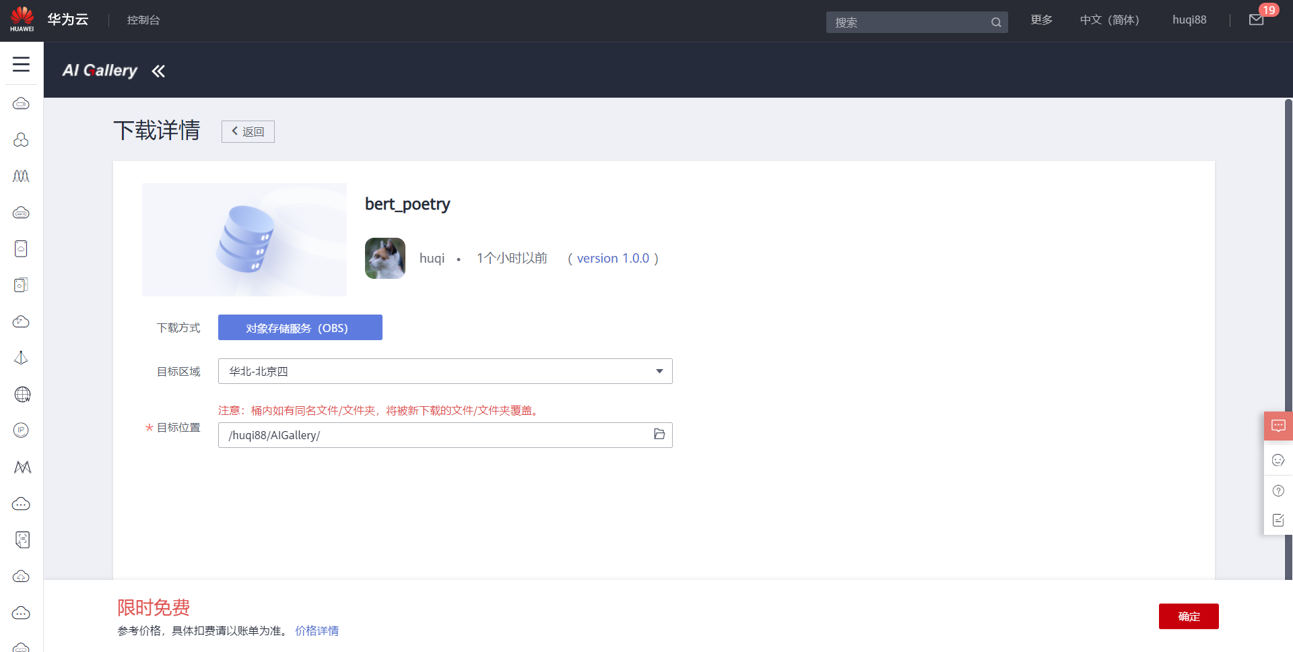Click the Huawei logo
Screen dimensions: 1293x652
22,20
